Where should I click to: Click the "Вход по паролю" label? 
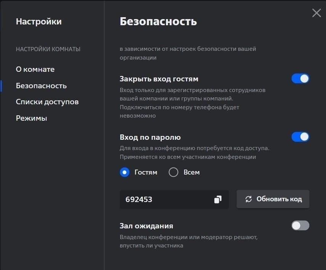click(150, 137)
